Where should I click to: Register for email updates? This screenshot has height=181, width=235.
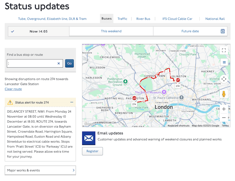pyautogui.click(x=92, y=151)
